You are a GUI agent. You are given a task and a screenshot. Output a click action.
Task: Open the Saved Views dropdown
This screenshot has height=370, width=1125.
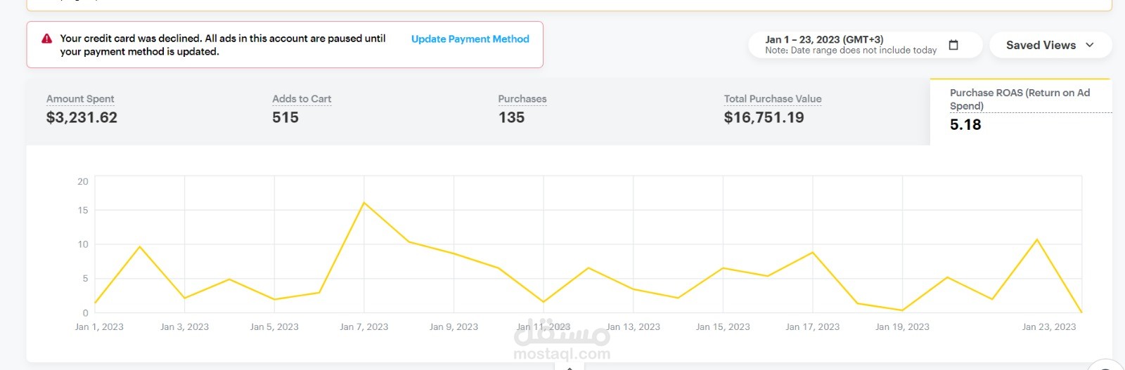click(x=1050, y=45)
